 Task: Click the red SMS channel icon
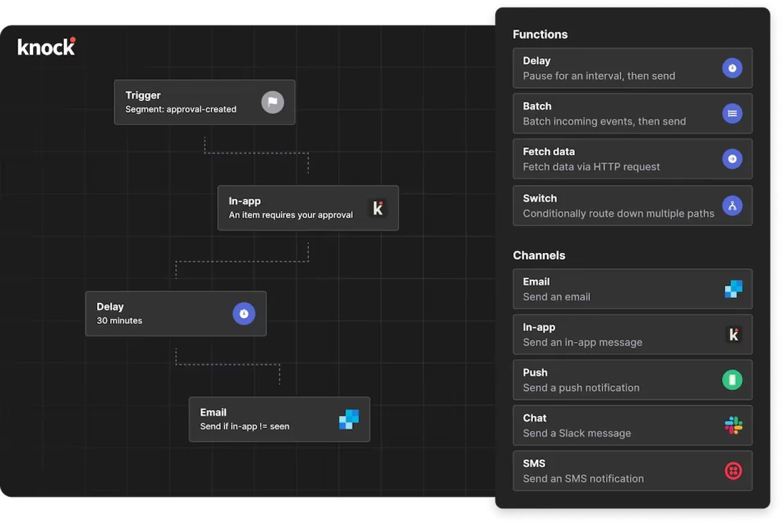733,471
